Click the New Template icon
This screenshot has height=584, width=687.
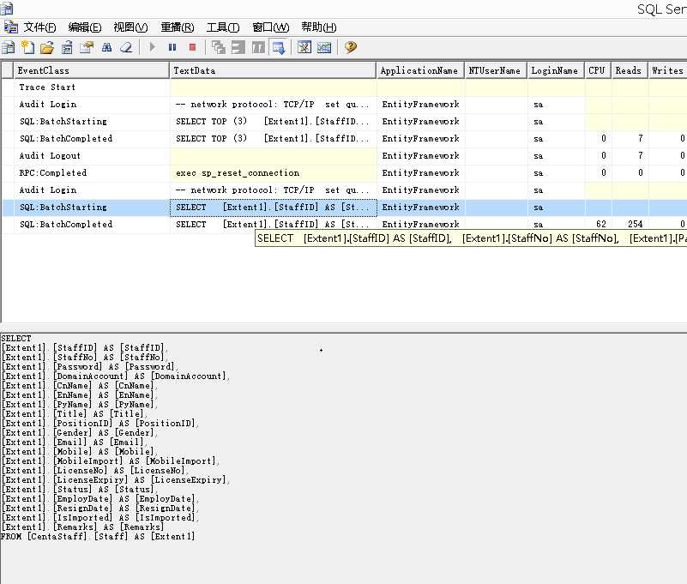pyautogui.click(x=28, y=47)
